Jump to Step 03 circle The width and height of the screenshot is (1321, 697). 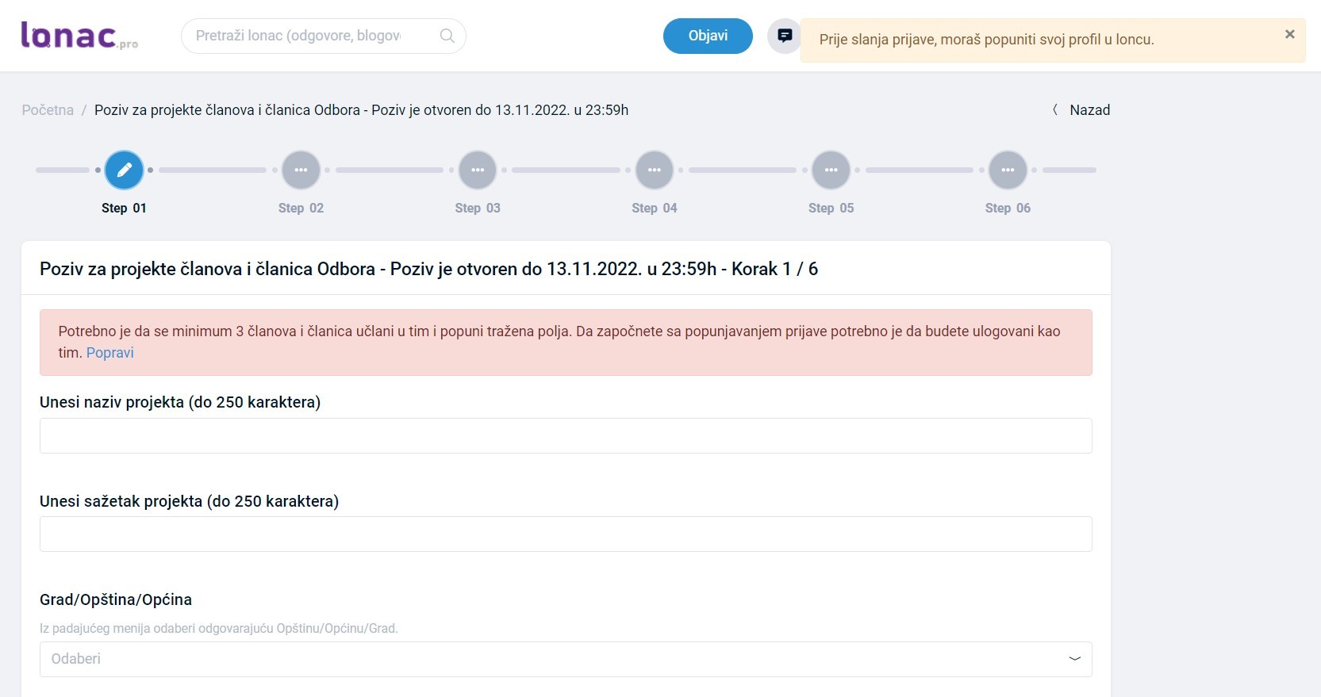pyautogui.click(x=478, y=170)
